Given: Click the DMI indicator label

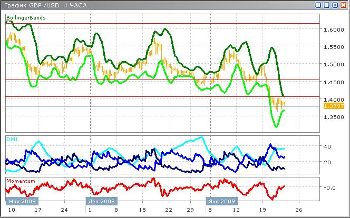Looking at the screenshot, I should coord(11,139).
